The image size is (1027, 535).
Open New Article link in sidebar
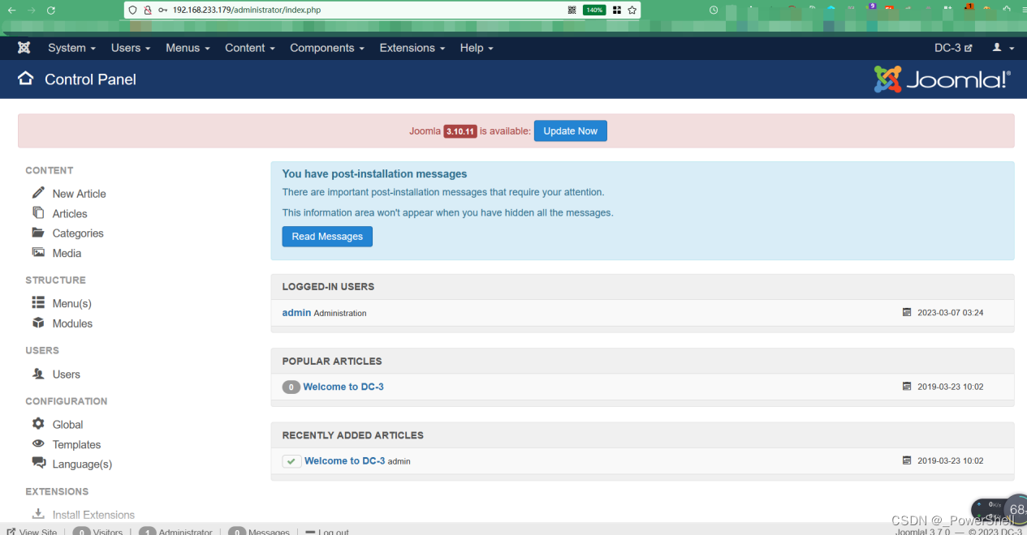point(79,194)
